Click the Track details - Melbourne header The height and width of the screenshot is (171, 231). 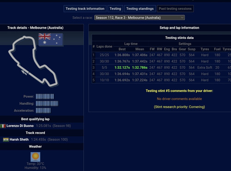click(x=36, y=28)
